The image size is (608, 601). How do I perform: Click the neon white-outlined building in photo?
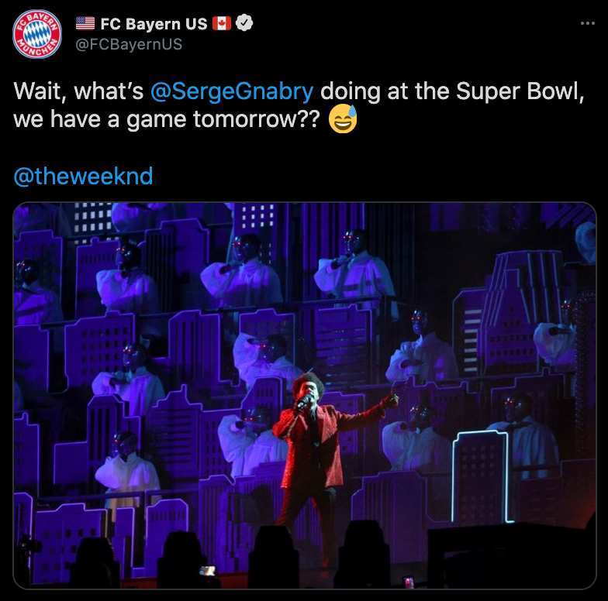(x=482, y=476)
